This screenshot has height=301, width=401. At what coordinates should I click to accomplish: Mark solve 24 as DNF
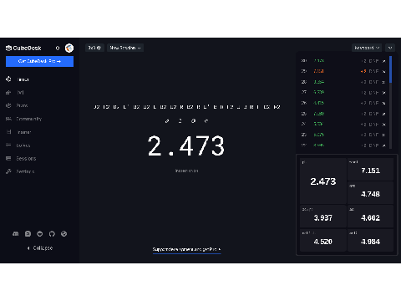click(x=373, y=125)
